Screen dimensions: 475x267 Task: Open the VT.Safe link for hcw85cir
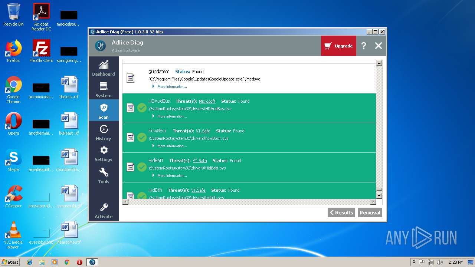tap(203, 131)
